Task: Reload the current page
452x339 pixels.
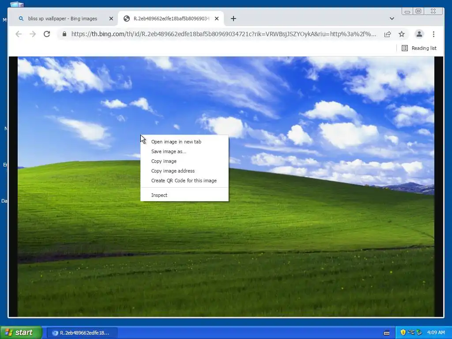Action: [47, 34]
